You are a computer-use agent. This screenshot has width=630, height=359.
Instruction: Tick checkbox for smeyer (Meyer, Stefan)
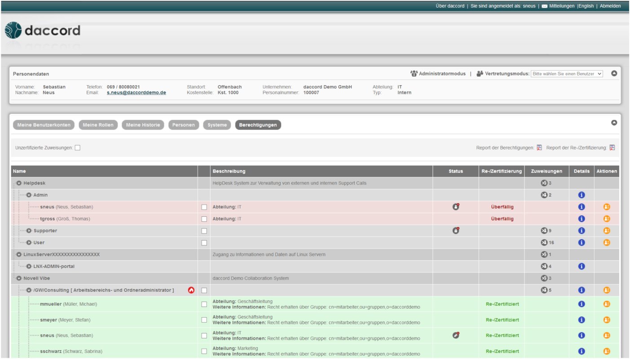204,320
